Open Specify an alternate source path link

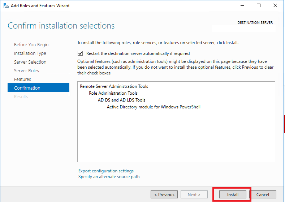point(109,177)
